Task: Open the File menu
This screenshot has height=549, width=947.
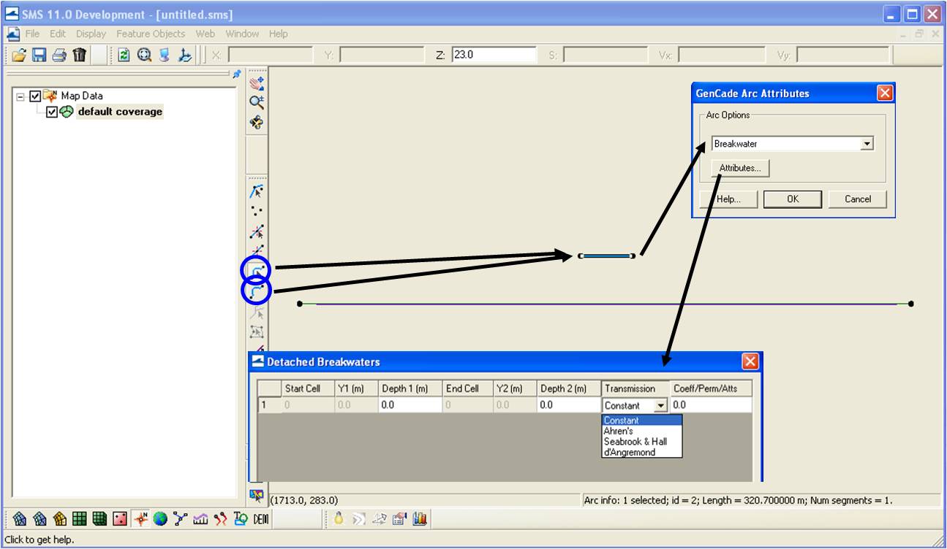Action: click(x=32, y=34)
